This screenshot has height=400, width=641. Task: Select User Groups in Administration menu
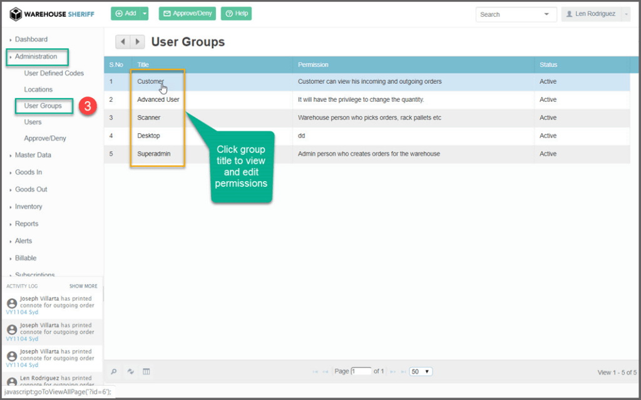[x=43, y=106]
